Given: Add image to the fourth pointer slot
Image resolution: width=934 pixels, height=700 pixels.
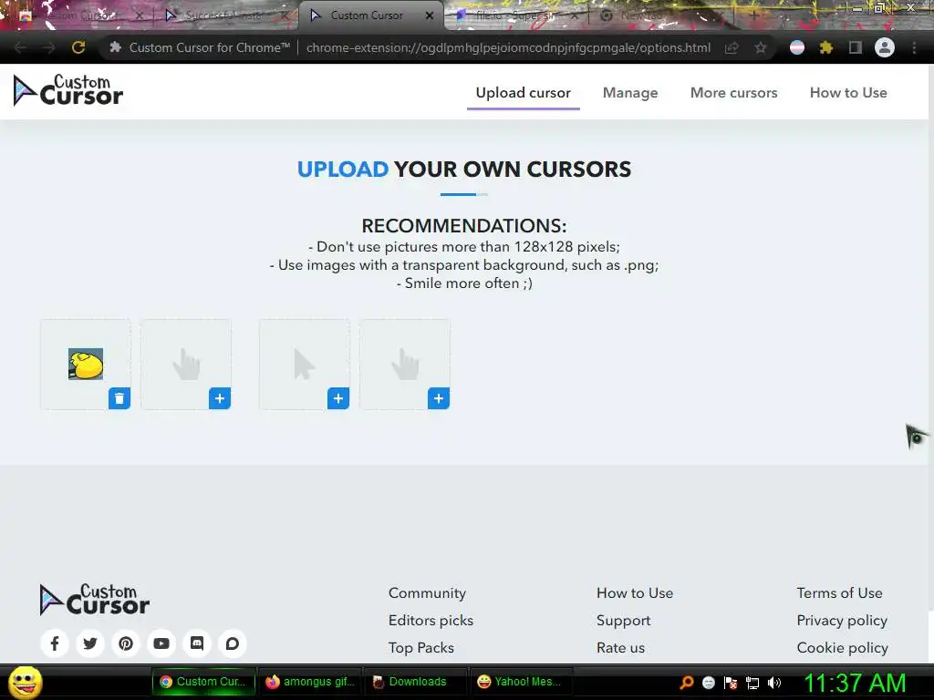Looking at the screenshot, I should point(439,398).
